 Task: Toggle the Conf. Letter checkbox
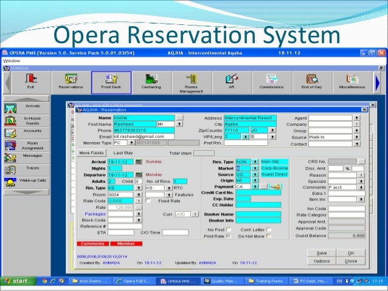[268, 230]
